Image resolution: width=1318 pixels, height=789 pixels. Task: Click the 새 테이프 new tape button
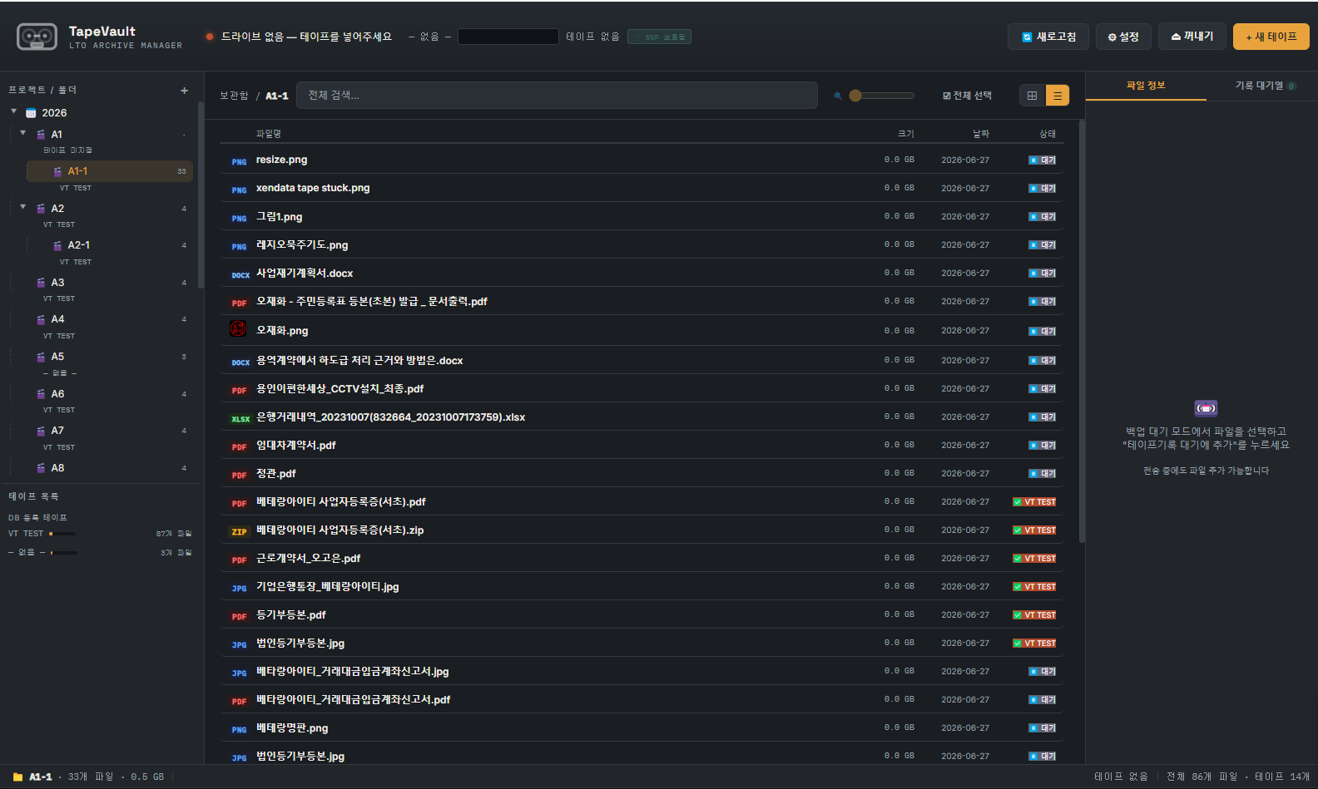[1271, 37]
